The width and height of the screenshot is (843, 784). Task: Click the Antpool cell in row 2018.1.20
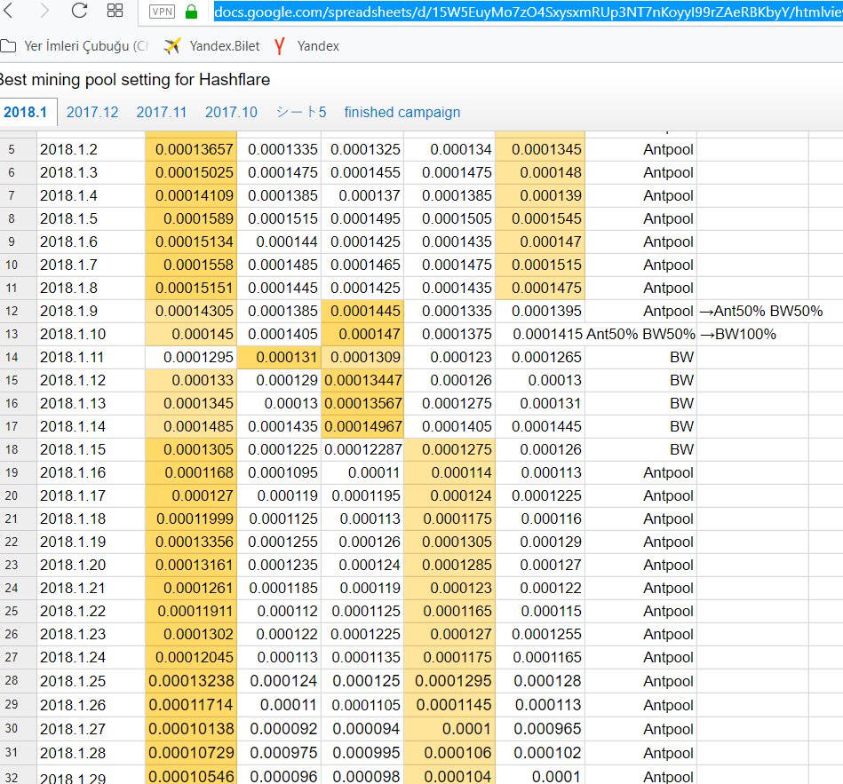pyautogui.click(x=640, y=566)
